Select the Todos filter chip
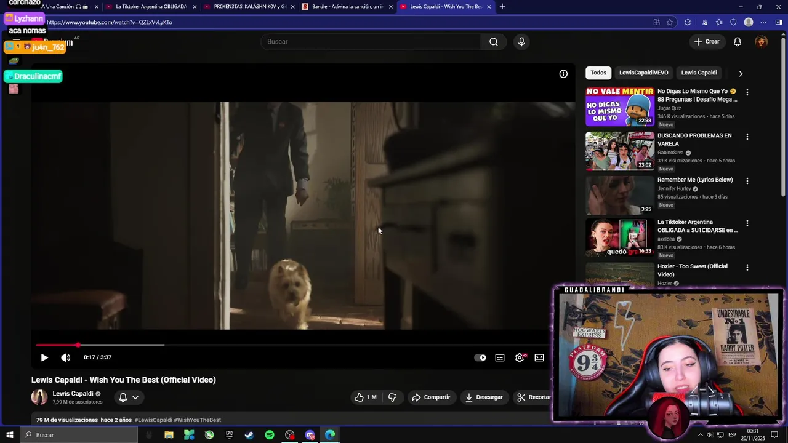The height and width of the screenshot is (443, 788). click(598, 73)
